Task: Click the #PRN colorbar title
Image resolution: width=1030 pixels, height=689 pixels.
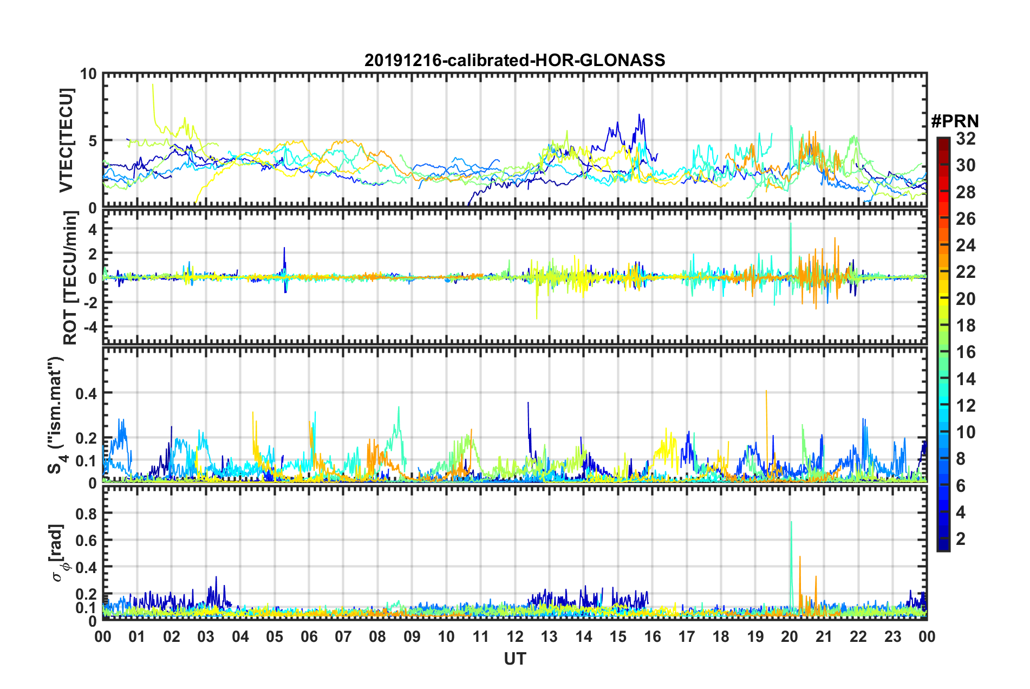Action: coord(955,121)
